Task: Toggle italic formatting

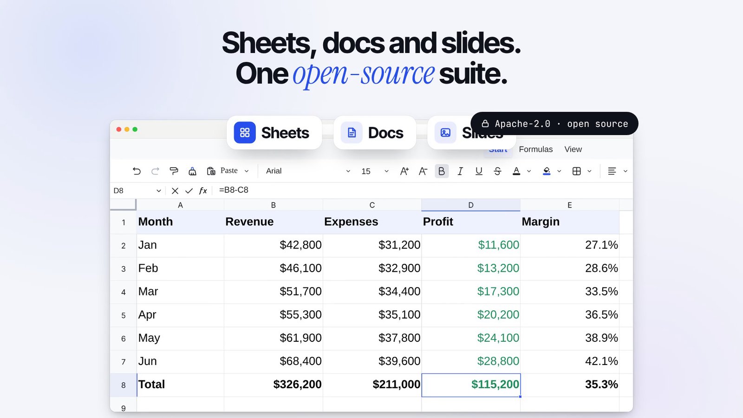Action: pyautogui.click(x=460, y=171)
